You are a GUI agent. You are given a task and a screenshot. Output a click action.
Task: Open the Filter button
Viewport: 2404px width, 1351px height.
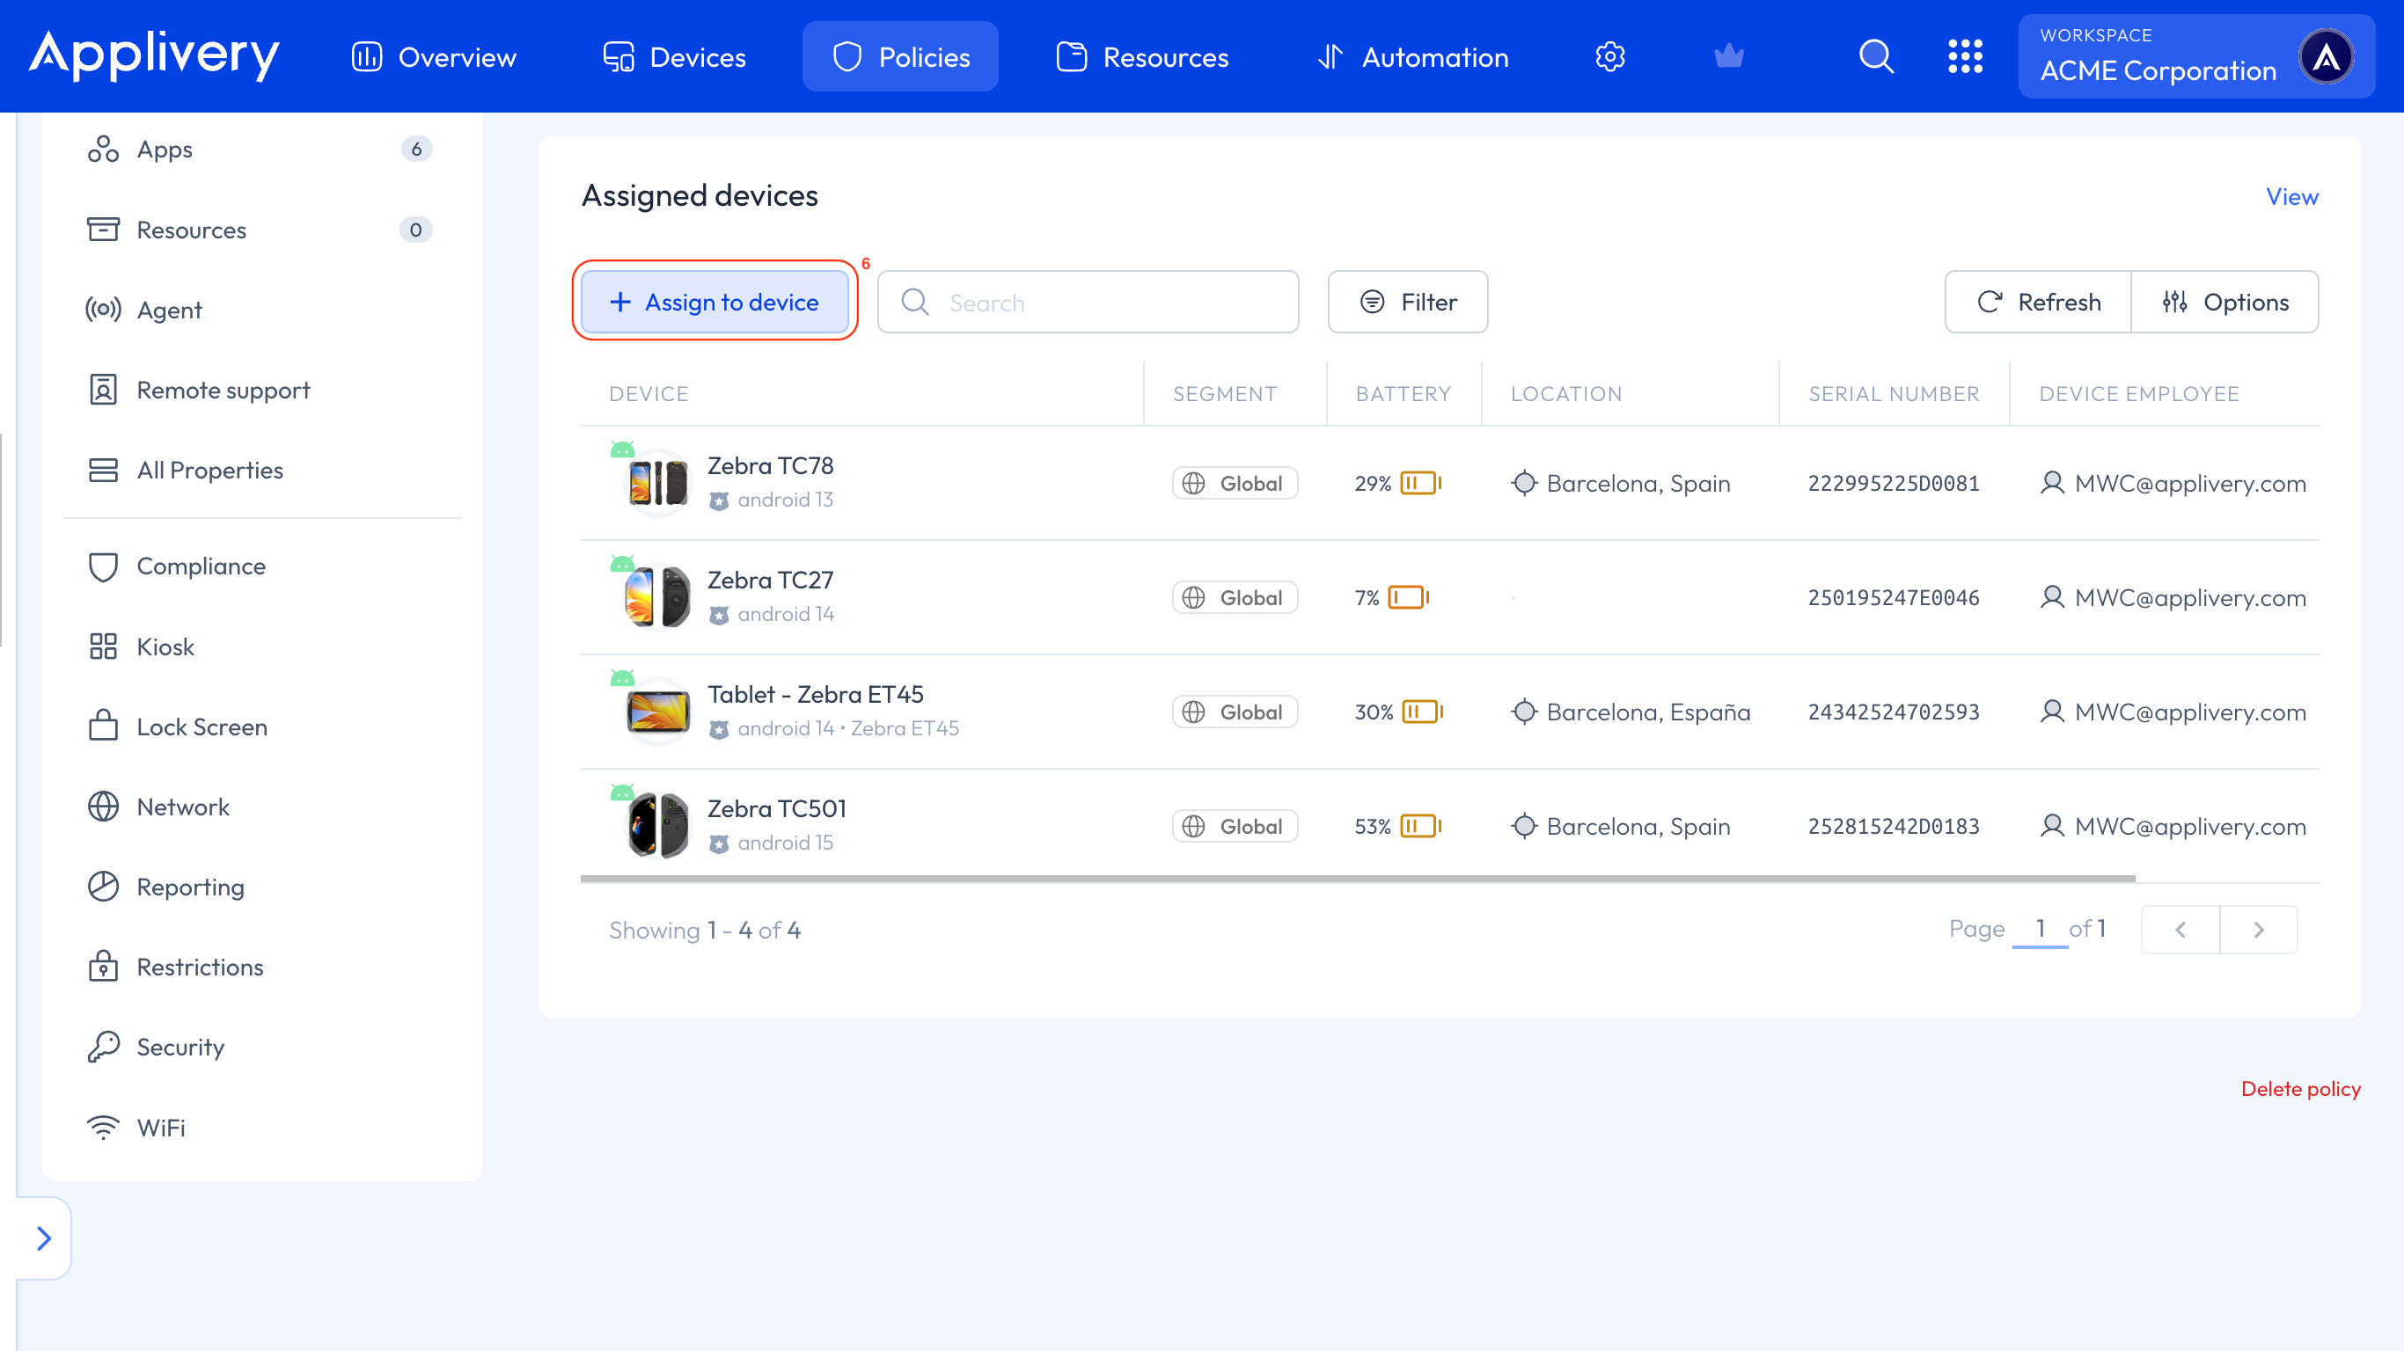(x=1407, y=303)
